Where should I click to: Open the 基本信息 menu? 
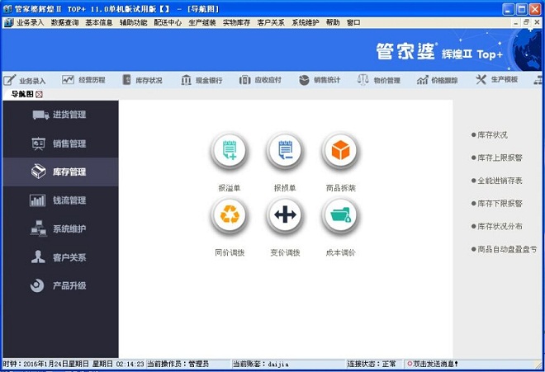pyautogui.click(x=99, y=22)
